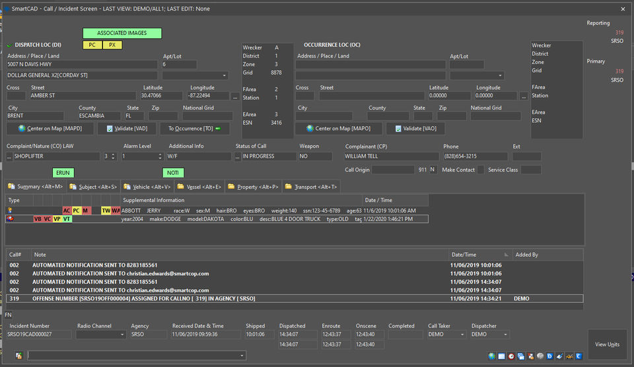Select the Offense Number SRSO19OFF000004 note row
Image resolution: width=634 pixels, height=367 pixels.
point(295,299)
